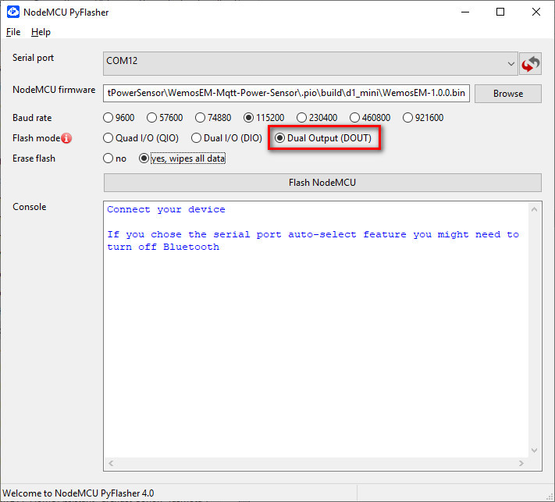
Task: Set Erase flash to yes, wipes all data
Action: (x=182, y=158)
